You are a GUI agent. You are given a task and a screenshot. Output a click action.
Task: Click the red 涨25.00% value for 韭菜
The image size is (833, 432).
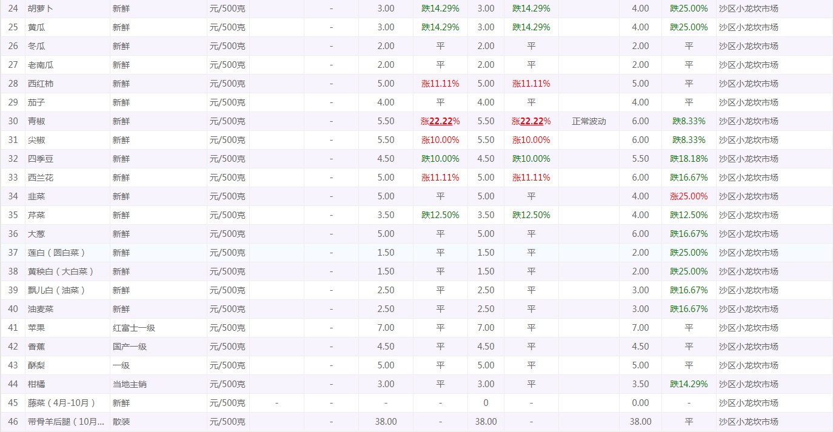[x=689, y=196]
